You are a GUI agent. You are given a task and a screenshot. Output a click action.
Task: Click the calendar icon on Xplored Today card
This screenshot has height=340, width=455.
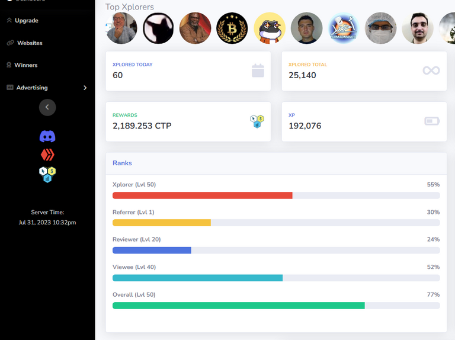pyautogui.click(x=258, y=70)
